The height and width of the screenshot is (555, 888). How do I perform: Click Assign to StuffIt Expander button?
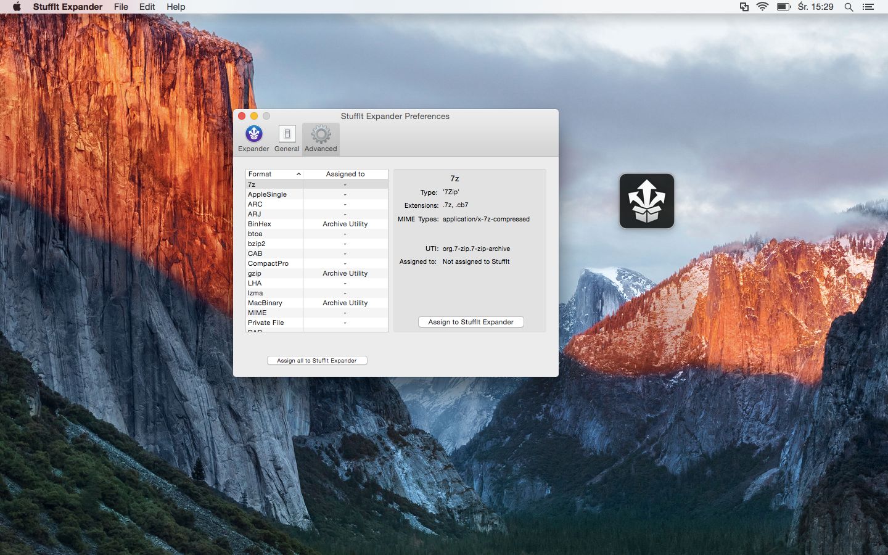pyautogui.click(x=471, y=322)
